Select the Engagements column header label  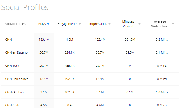coord(68,24)
